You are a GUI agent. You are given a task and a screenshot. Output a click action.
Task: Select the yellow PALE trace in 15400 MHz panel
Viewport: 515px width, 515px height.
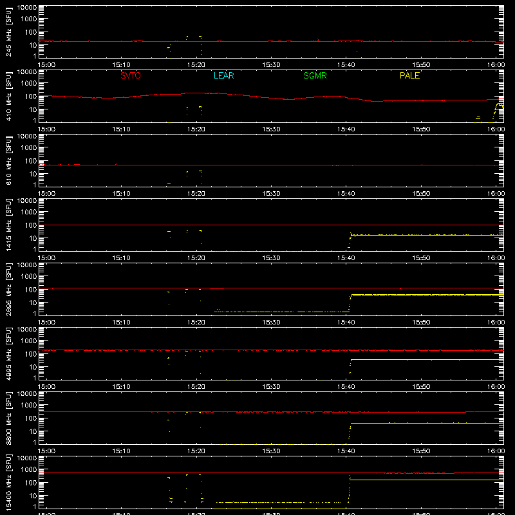click(427, 480)
